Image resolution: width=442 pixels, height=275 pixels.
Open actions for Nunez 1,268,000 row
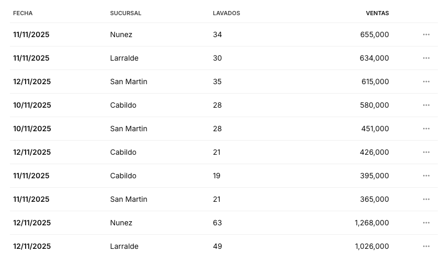tap(426, 223)
